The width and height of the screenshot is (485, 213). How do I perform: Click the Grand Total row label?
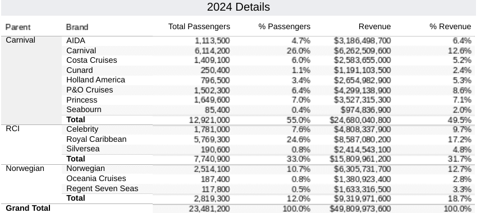pyautogui.click(x=28, y=209)
